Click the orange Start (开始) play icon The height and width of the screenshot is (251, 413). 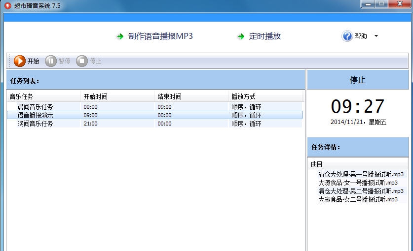coord(20,61)
